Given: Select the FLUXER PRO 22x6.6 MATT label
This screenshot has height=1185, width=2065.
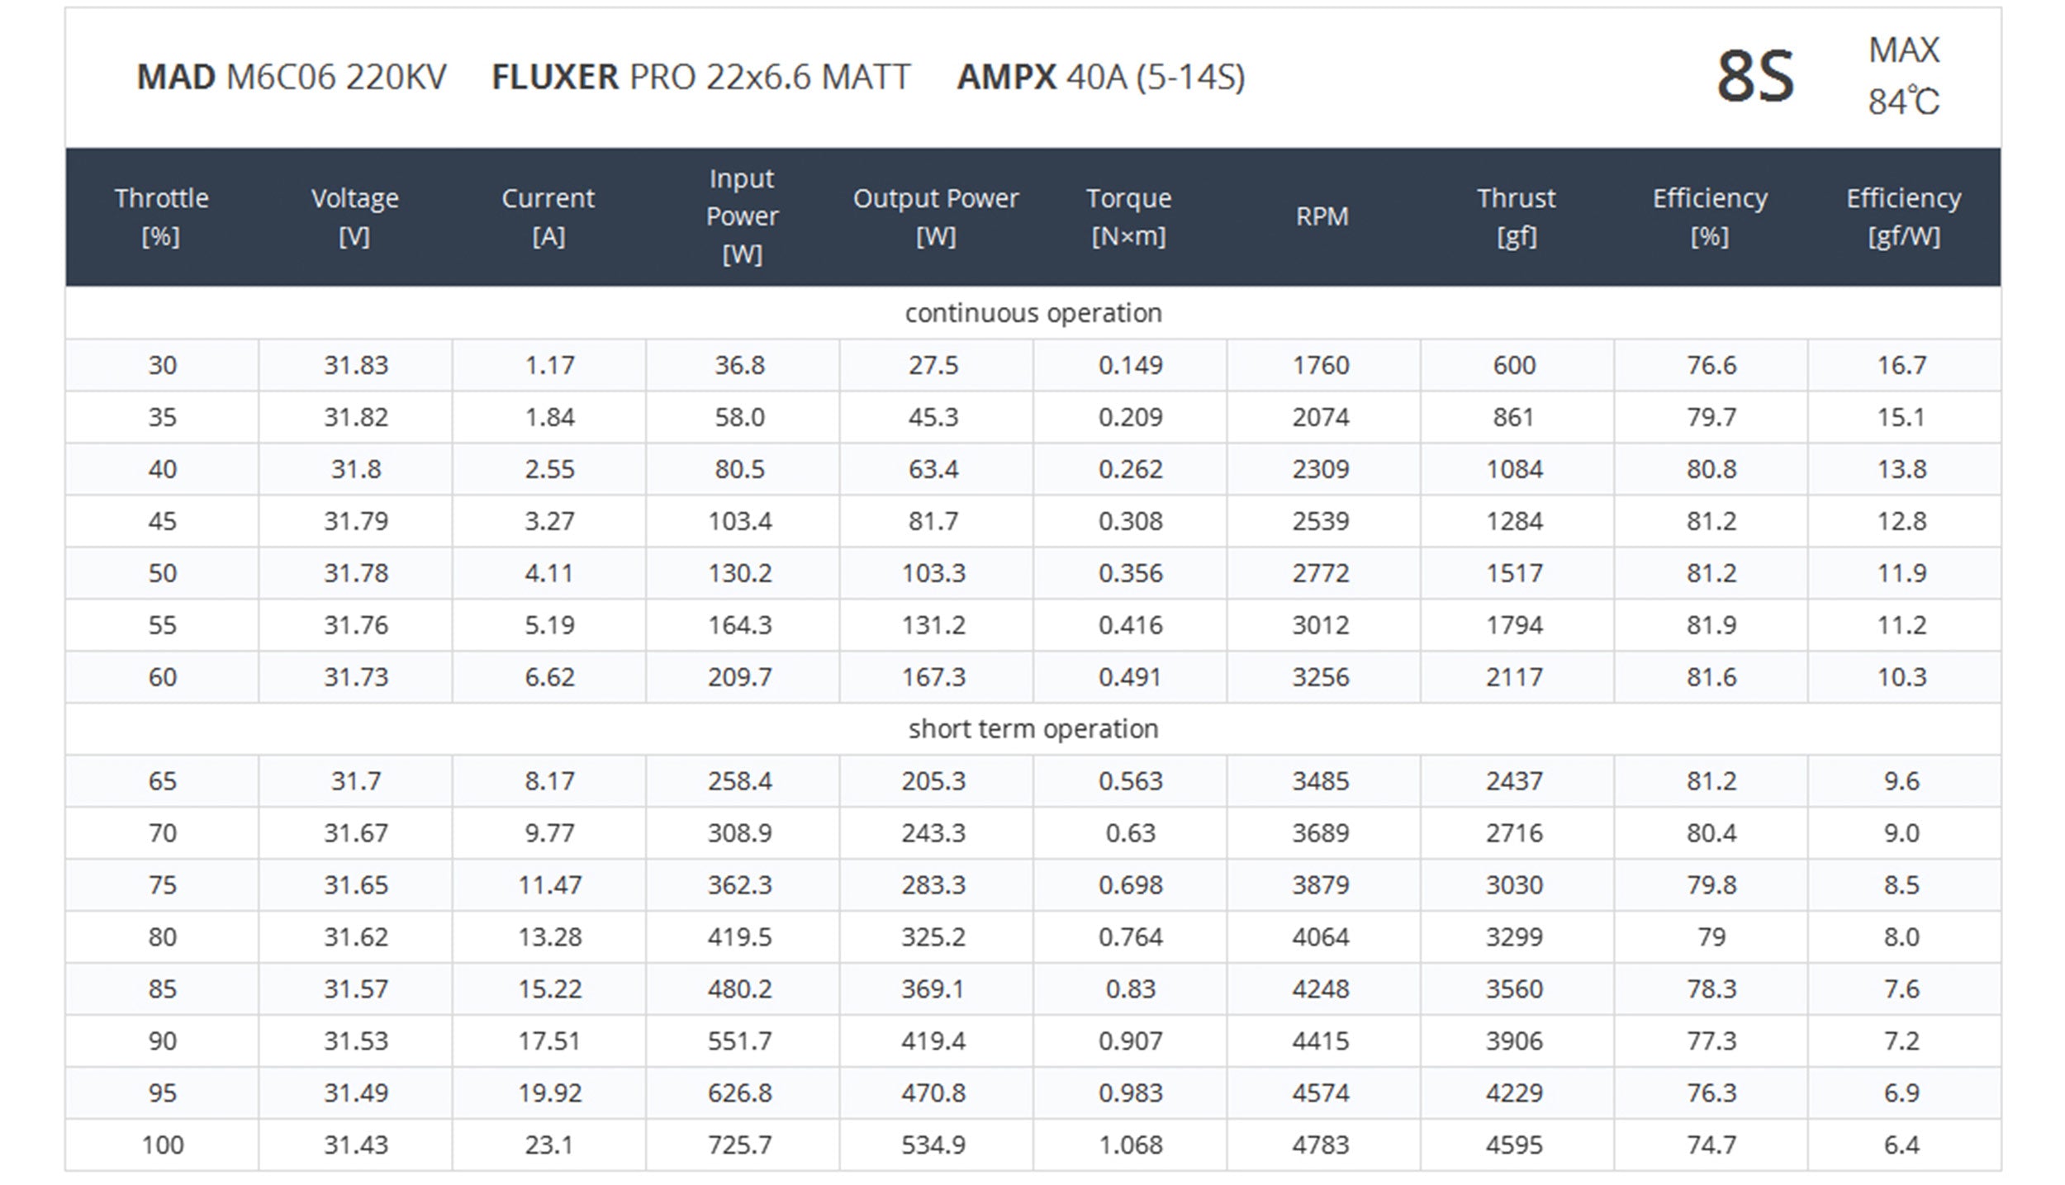Looking at the screenshot, I should [x=700, y=78].
